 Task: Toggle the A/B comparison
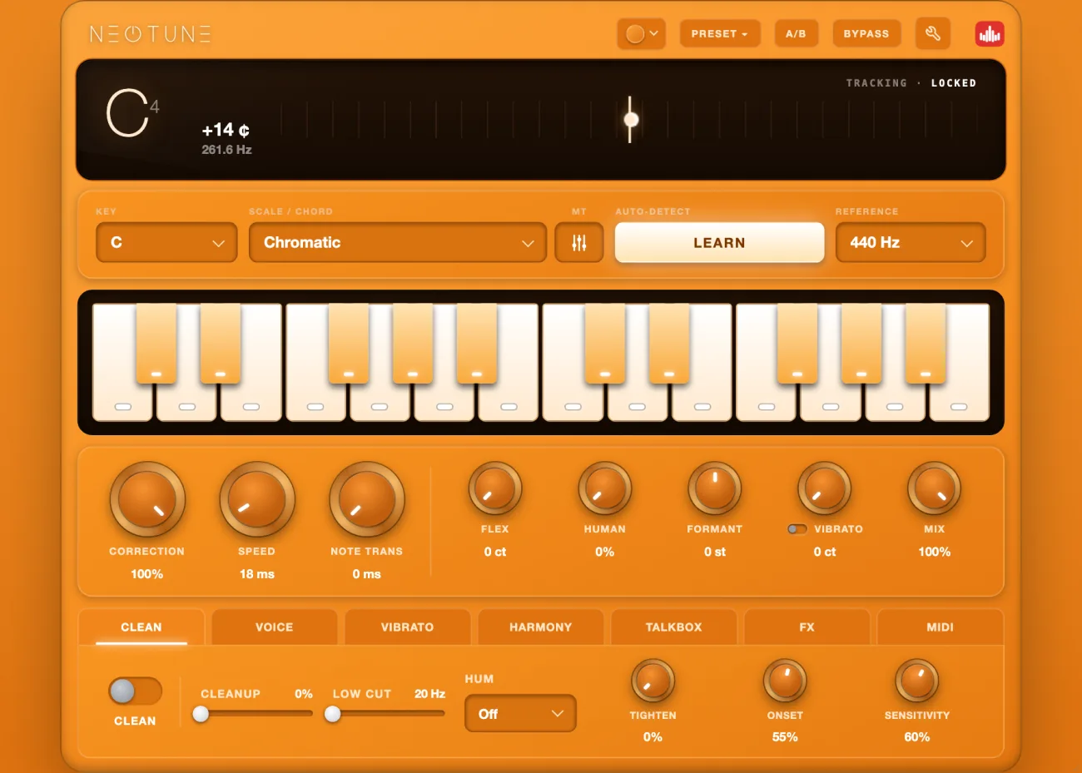(x=796, y=34)
